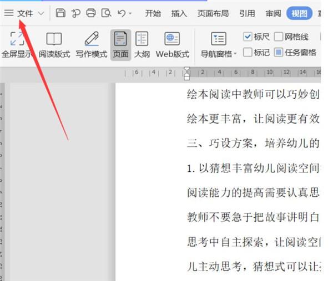The height and width of the screenshot is (281, 333).
Task: Switch to the 审阅 tab
Action: click(x=273, y=13)
